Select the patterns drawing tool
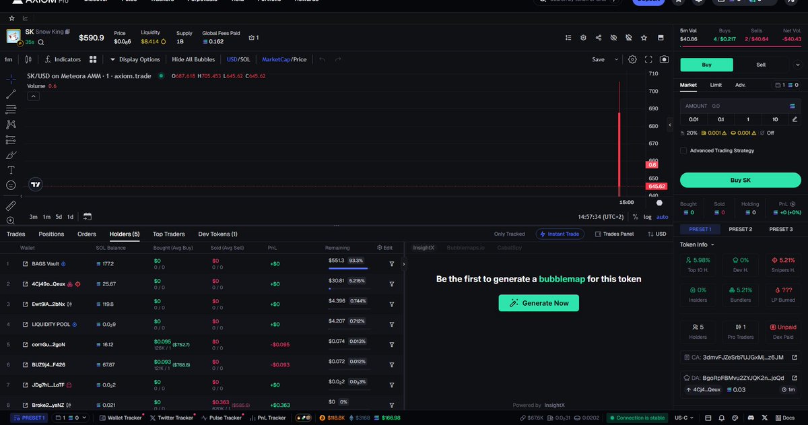This screenshot has width=808, height=425. 11,125
